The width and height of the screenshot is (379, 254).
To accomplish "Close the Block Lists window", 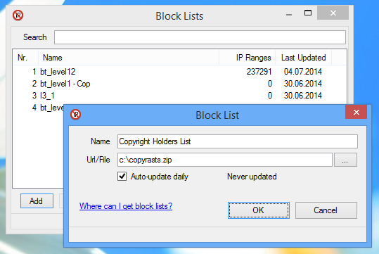I will (333, 13).
